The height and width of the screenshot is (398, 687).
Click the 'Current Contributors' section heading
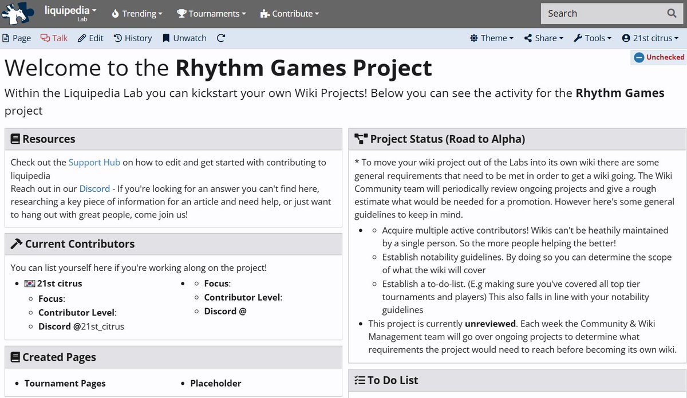point(80,244)
